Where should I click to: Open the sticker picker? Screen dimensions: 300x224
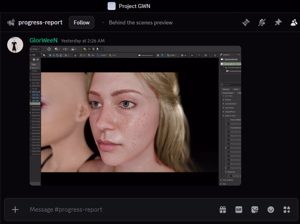[255, 210]
